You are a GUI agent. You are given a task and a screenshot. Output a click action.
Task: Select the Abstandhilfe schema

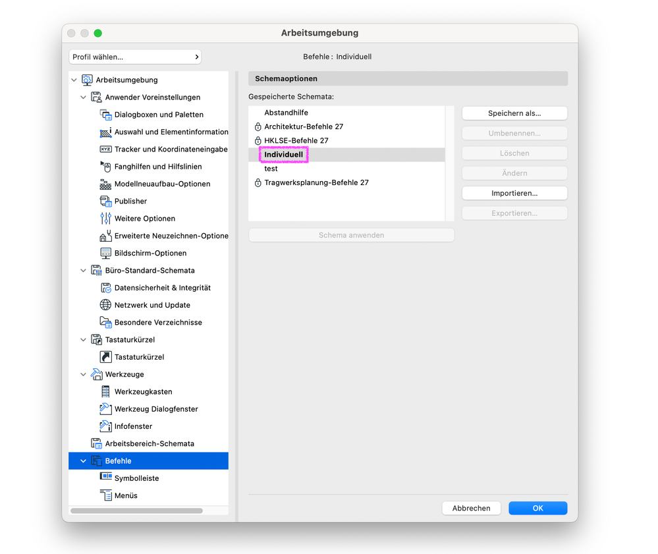[x=346, y=113]
